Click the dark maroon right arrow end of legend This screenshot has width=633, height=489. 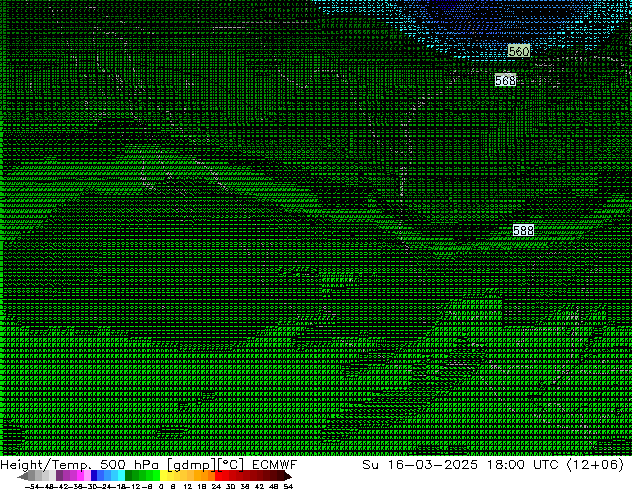point(287,476)
